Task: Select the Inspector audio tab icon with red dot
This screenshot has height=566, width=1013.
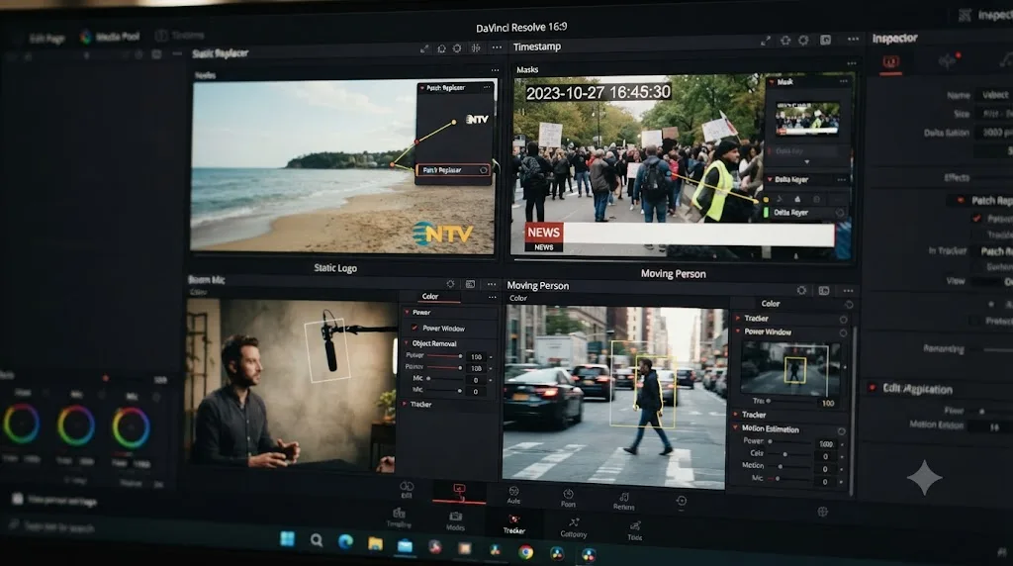Action: pyautogui.click(x=949, y=60)
